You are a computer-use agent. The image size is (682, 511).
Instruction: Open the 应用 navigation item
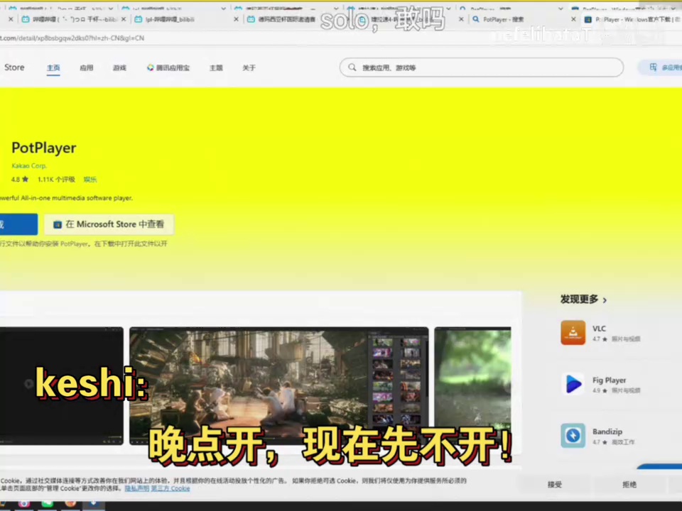coord(87,68)
